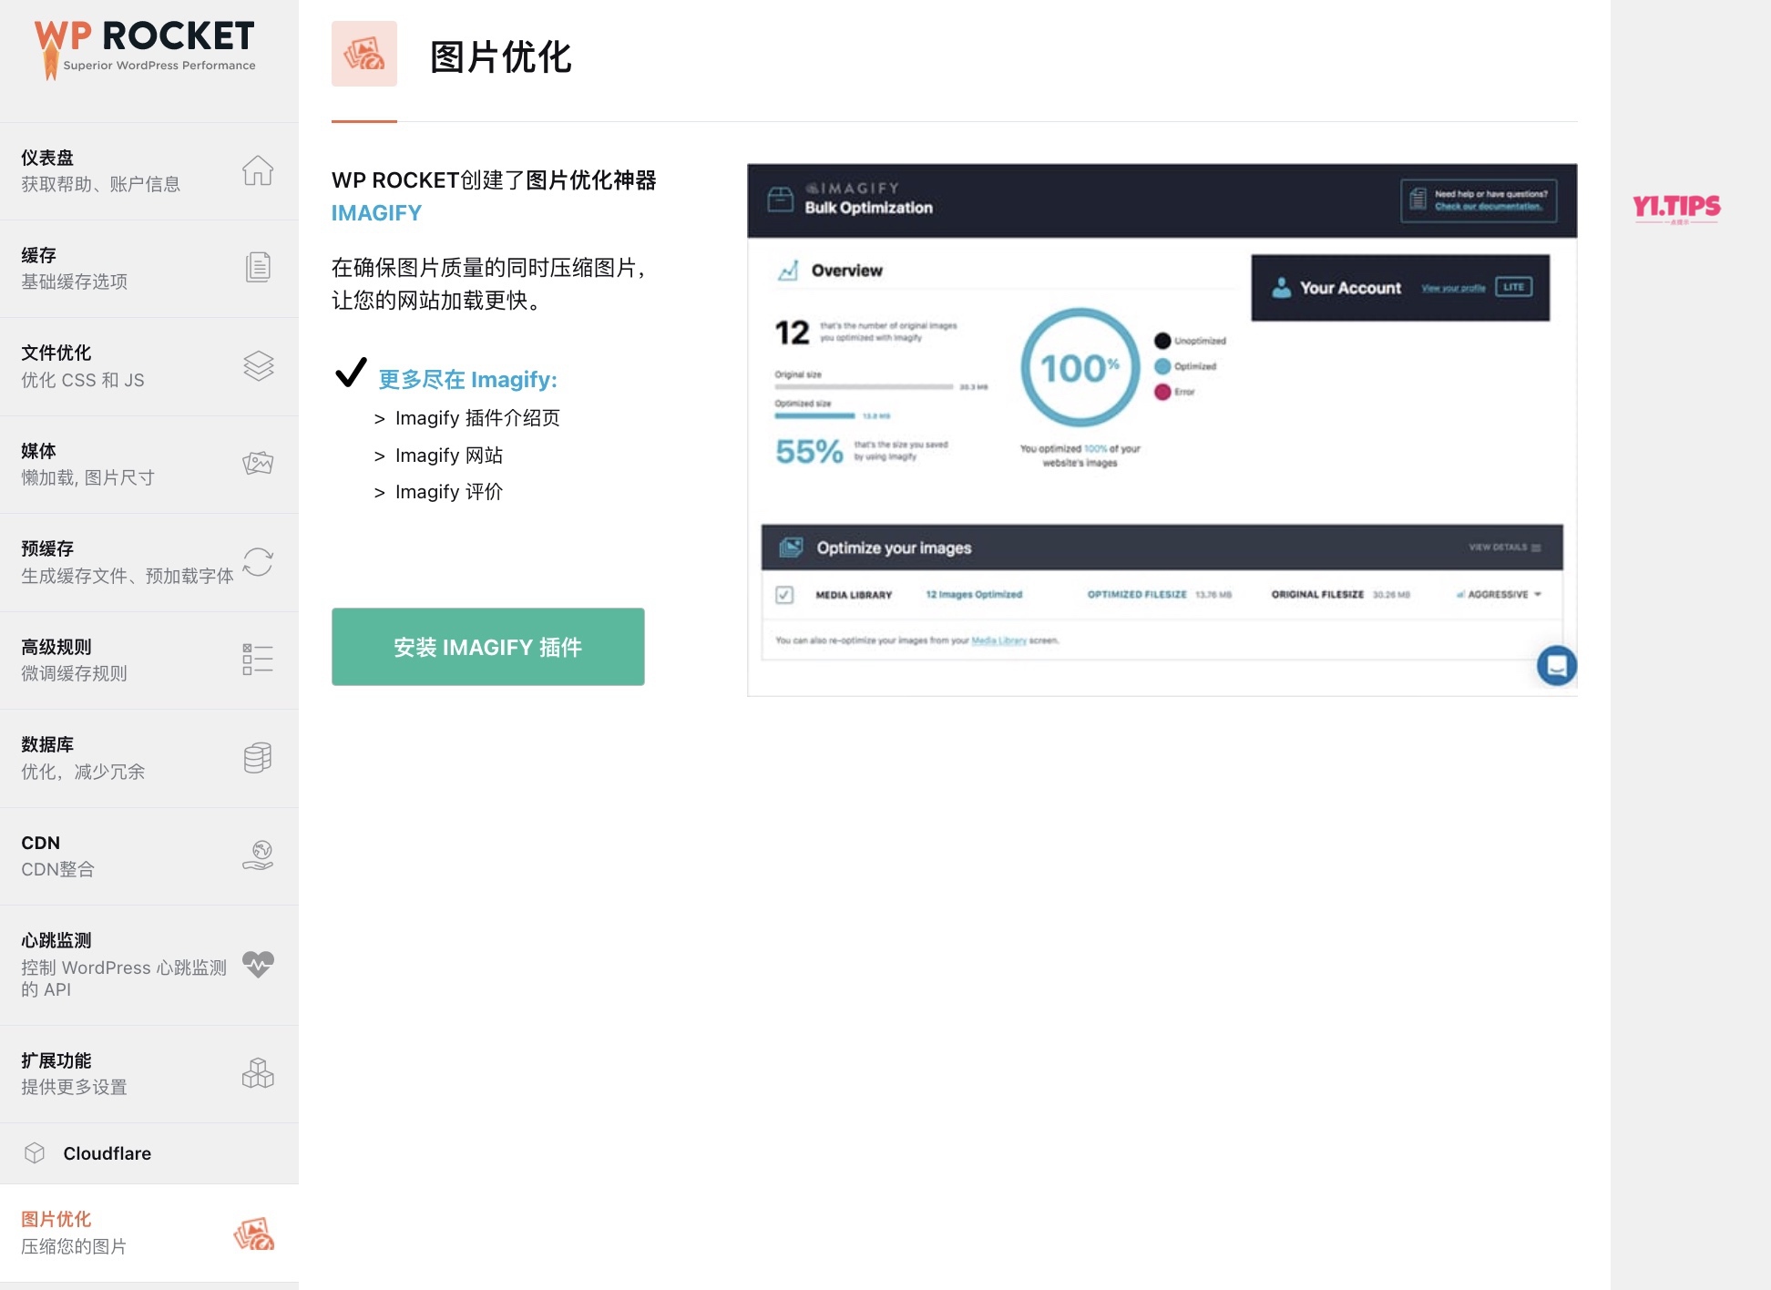This screenshot has height=1290, width=1771.
Task: Open the dashboard house icon
Action: click(x=258, y=170)
